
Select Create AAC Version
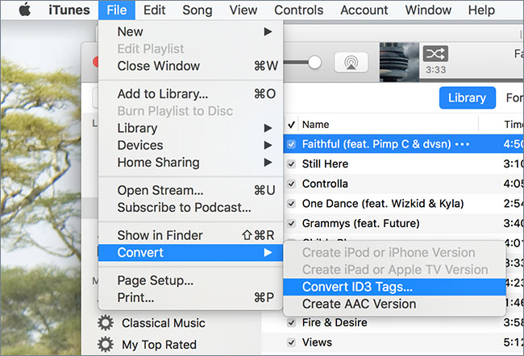394,304
